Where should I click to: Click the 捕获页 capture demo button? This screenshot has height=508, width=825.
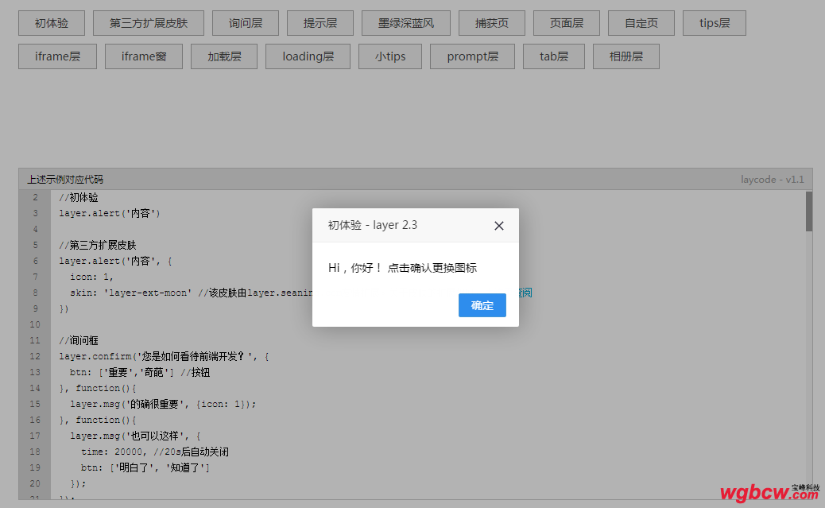tap(491, 23)
